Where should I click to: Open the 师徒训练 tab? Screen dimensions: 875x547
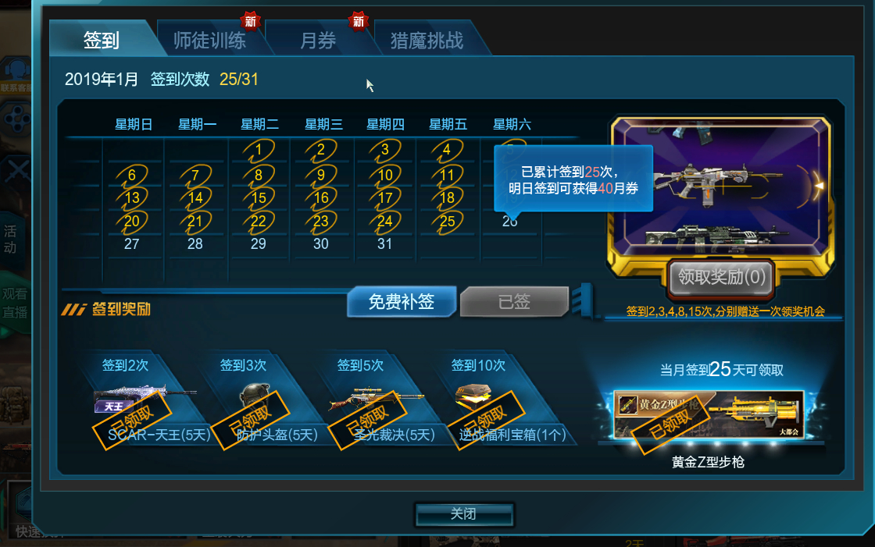coord(209,40)
